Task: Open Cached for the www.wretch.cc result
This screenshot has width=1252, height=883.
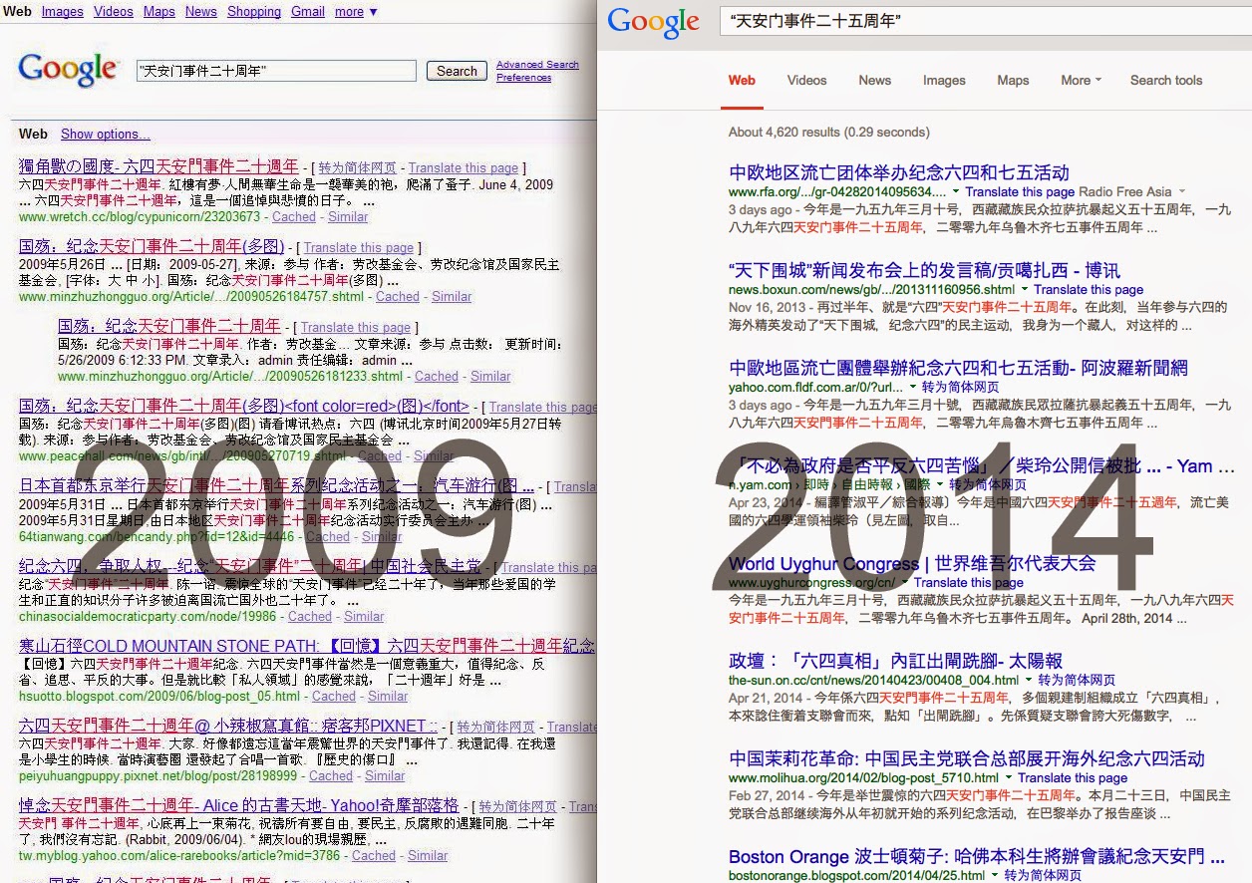Action: (294, 216)
